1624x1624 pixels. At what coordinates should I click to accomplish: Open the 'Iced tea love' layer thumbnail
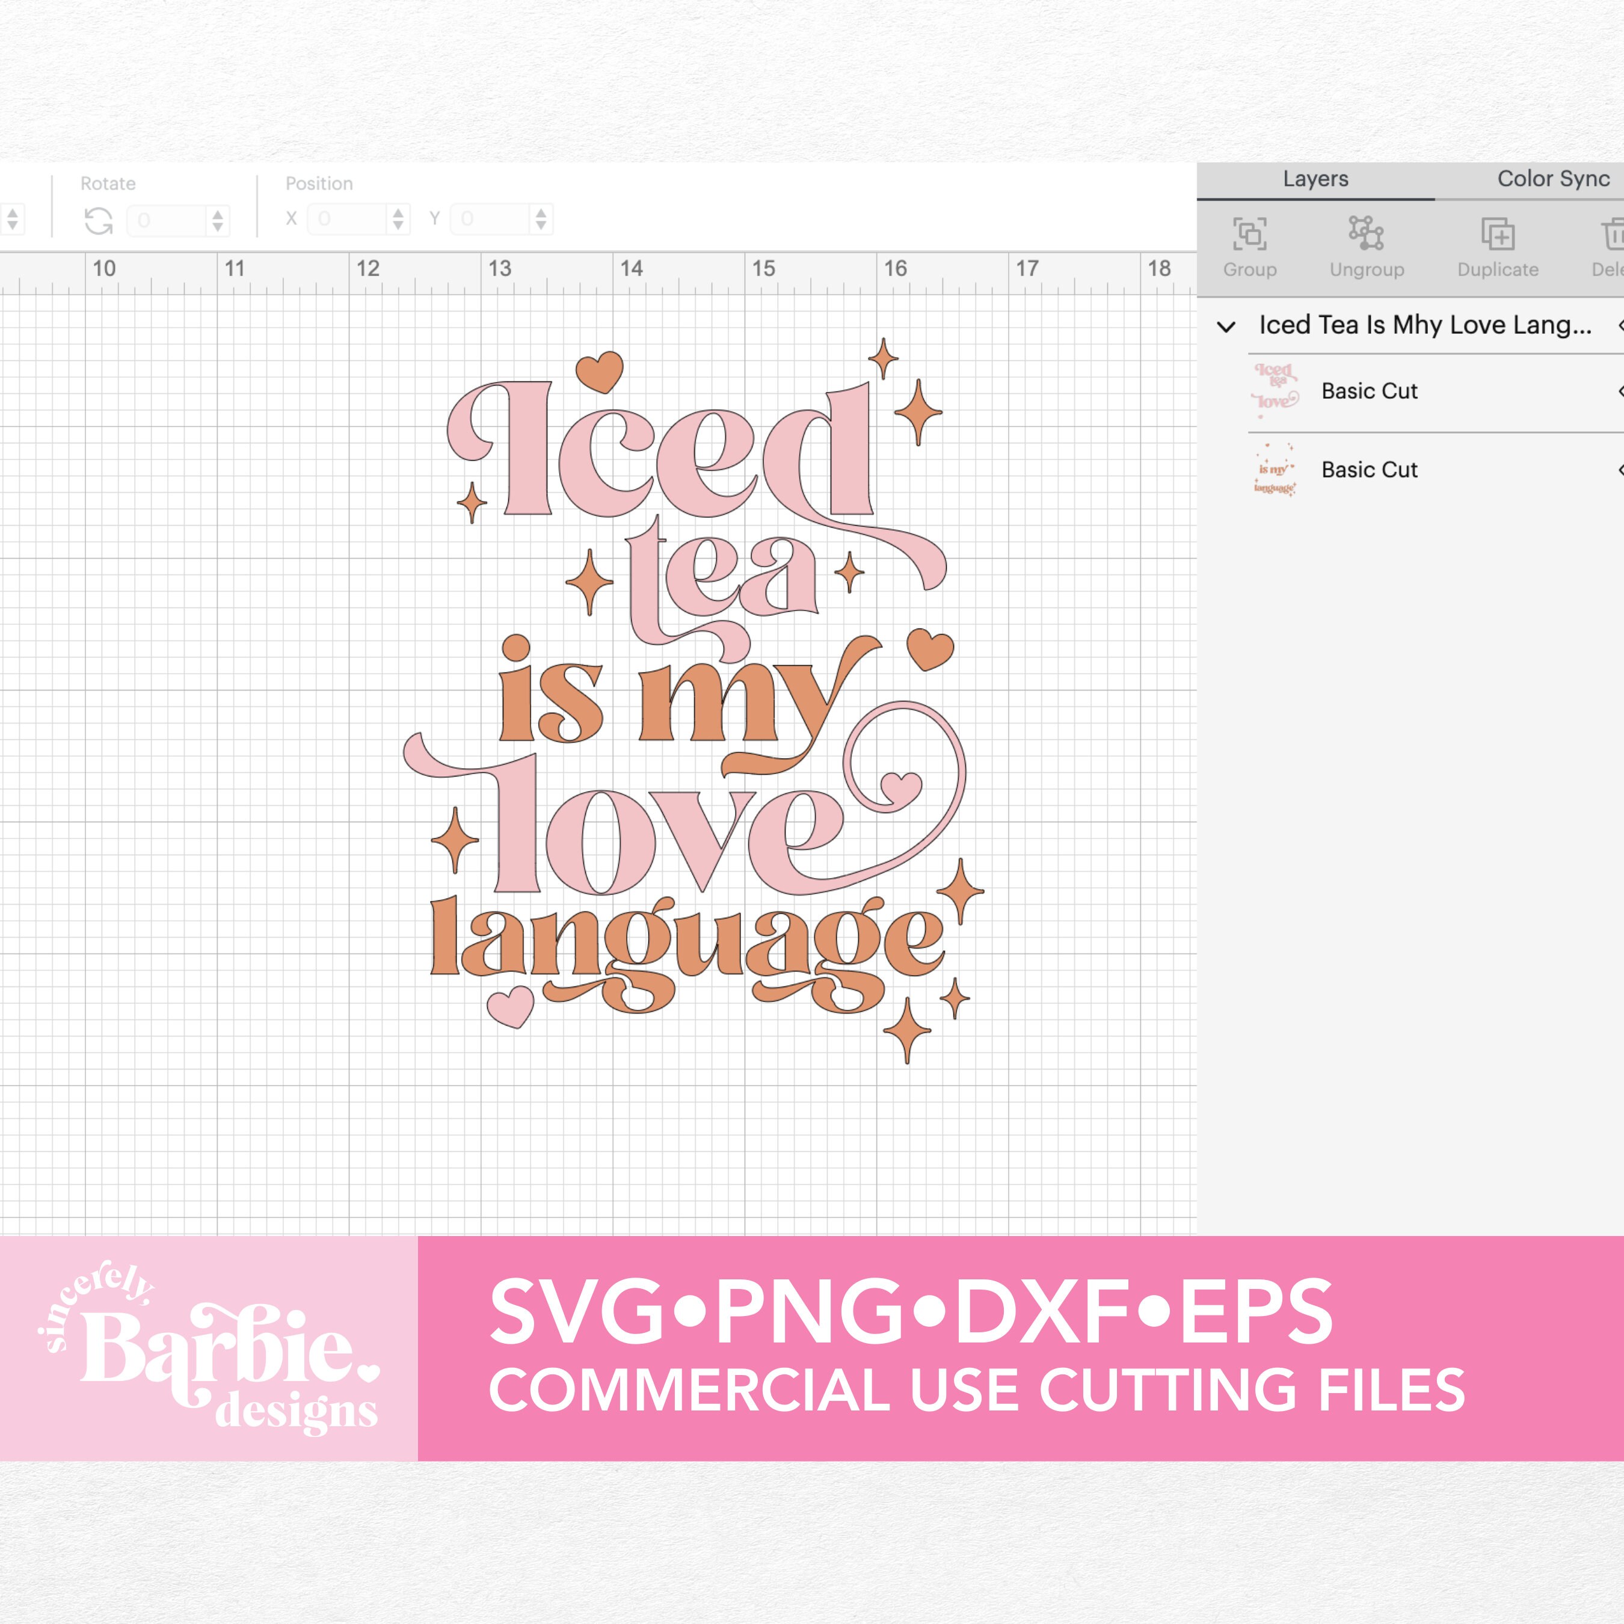click(1275, 391)
